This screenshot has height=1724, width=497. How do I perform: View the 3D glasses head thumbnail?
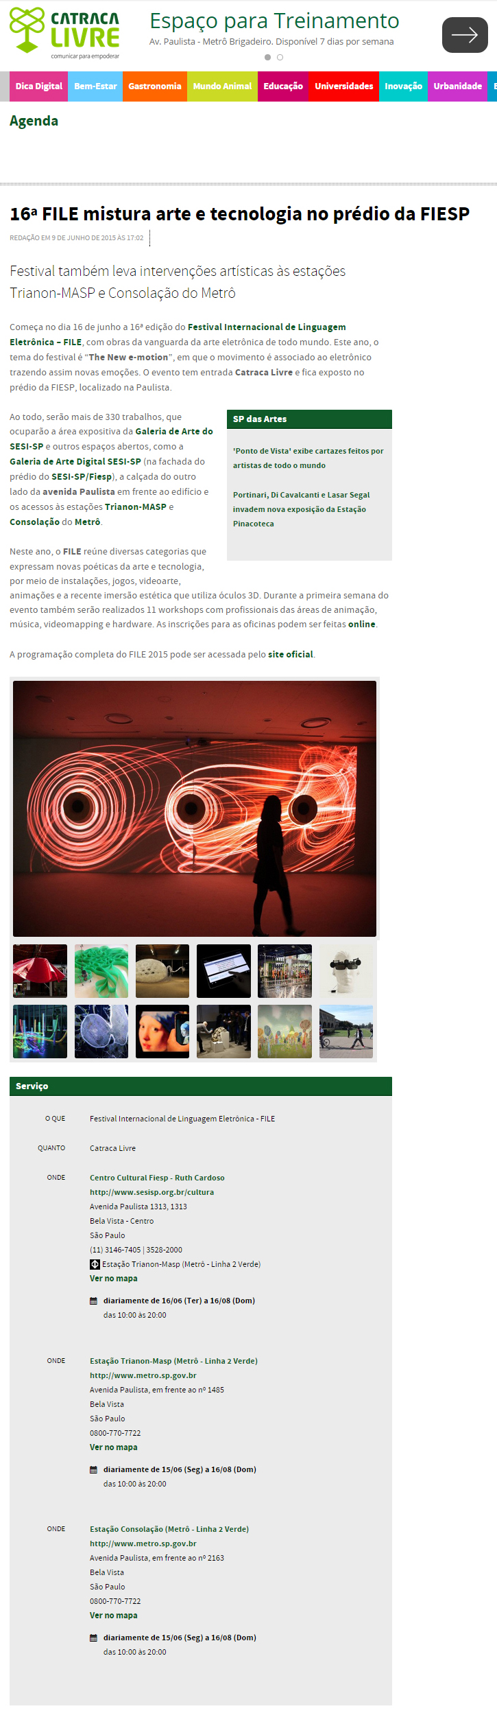click(x=346, y=971)
